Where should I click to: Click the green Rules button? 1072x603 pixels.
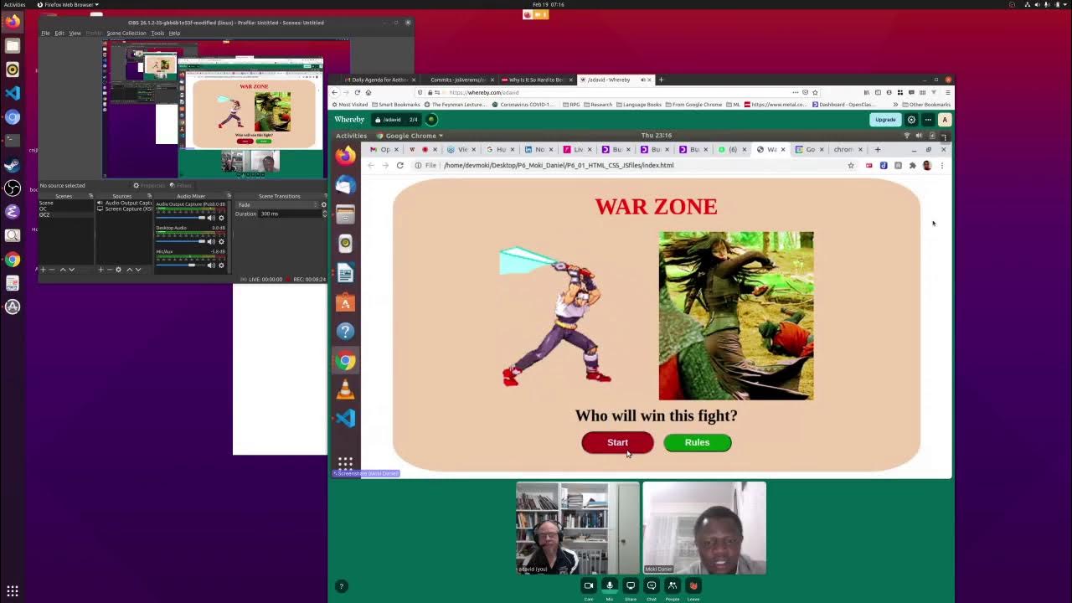pos(697,442)
